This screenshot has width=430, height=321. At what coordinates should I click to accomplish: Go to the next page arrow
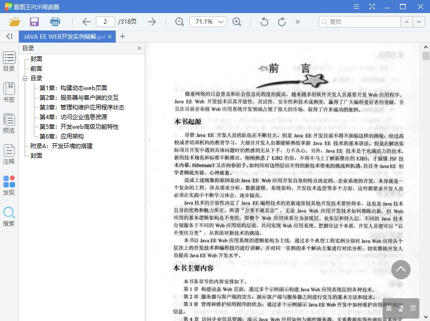pyautogui.click(x=152, y=22)
